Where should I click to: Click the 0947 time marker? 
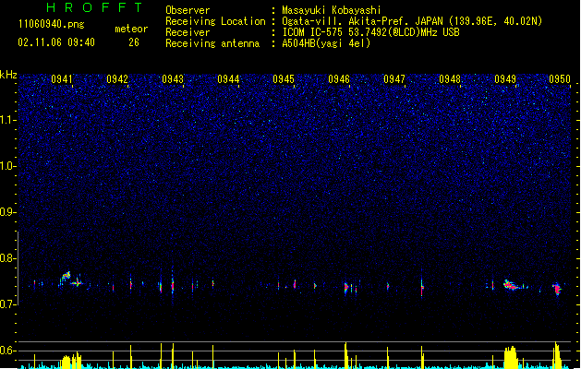click(394, 79)
